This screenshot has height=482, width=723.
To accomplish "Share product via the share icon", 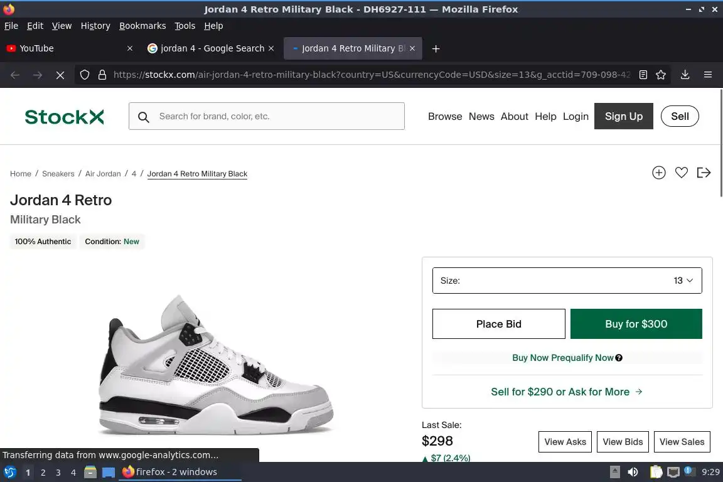I will 704,173.
